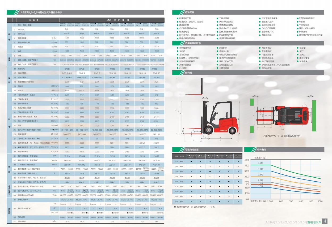Click the 选用装置和附件 section header

193,43
